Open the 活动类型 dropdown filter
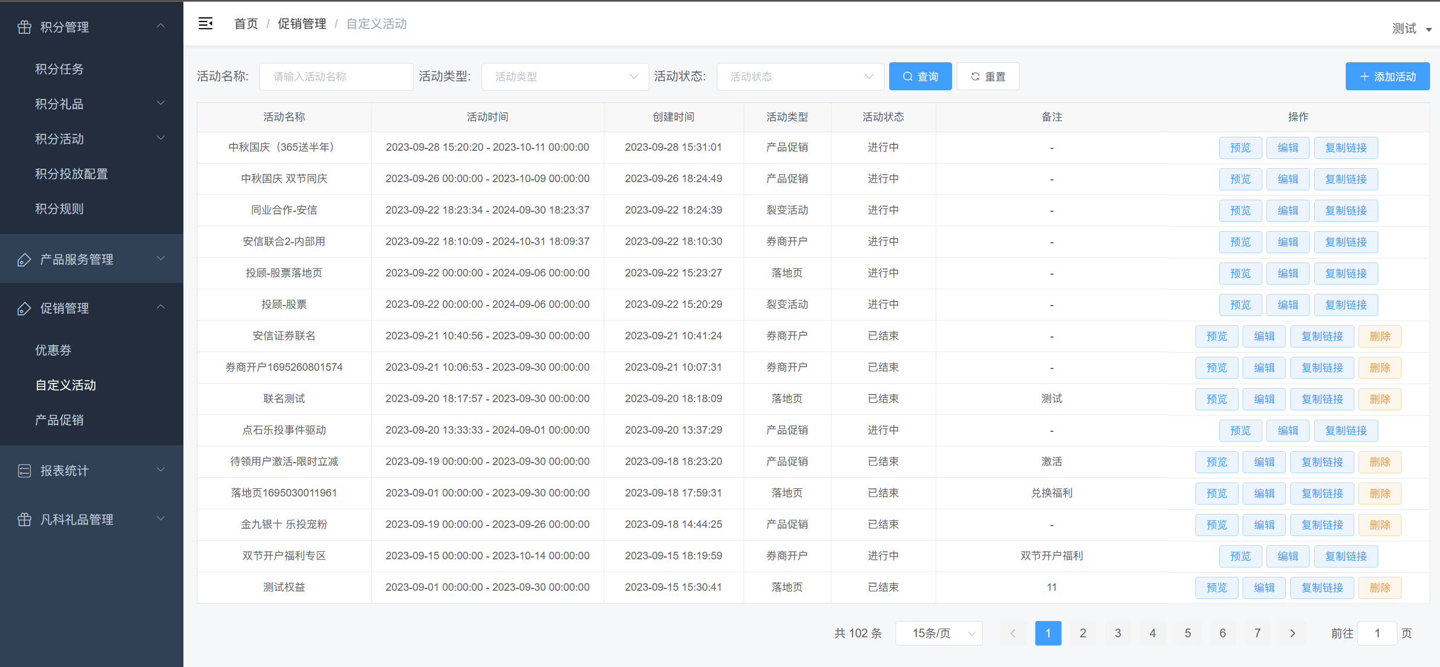1440x667 pixels. pyautogui.click(x=565, y=76)
